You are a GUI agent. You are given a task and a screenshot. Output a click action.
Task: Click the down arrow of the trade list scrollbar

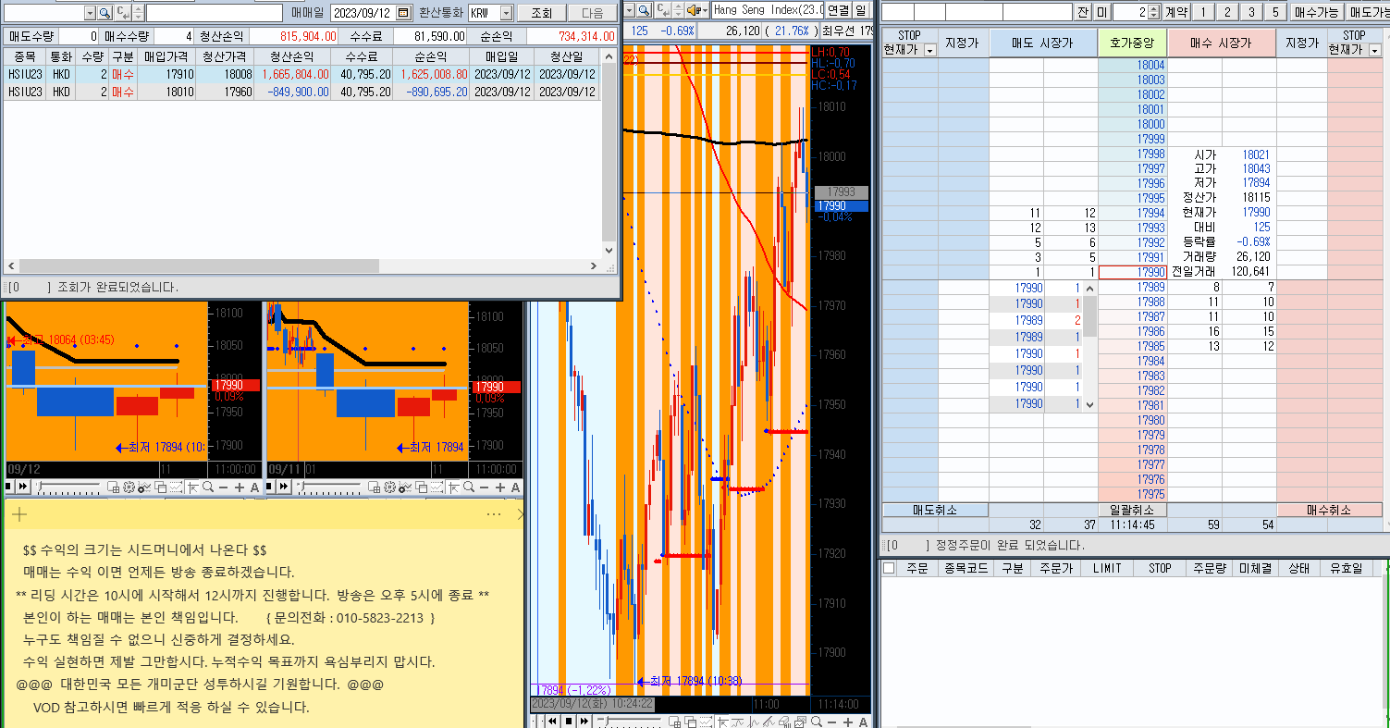click(609, 250)
